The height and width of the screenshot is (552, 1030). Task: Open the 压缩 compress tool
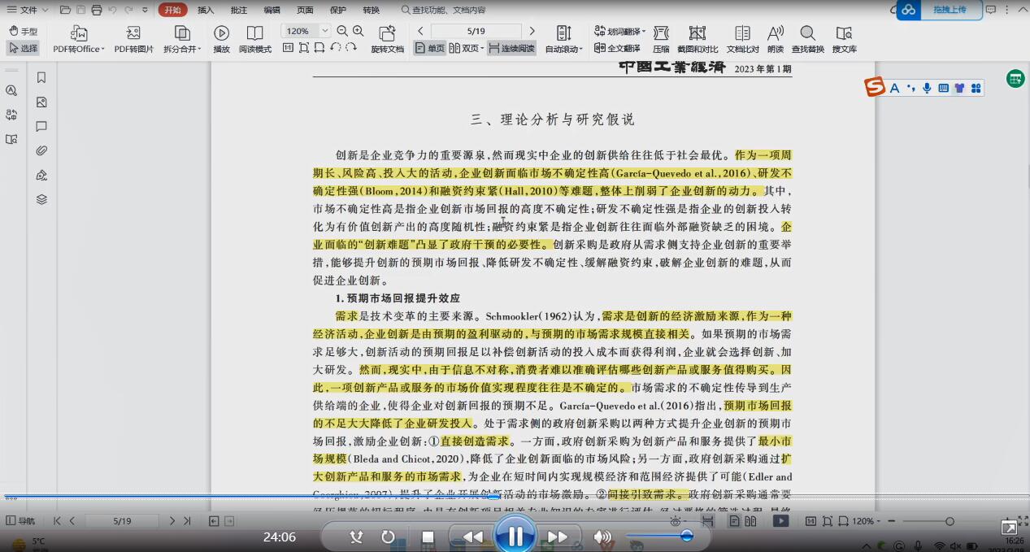click(661, 39)
